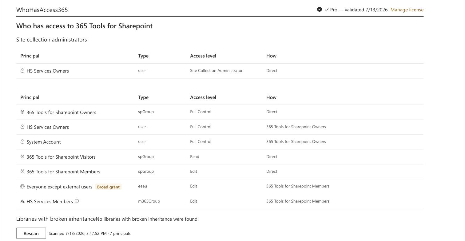Click the 'Read' access level cell
The image size is (465, 241).
[195, 157]
